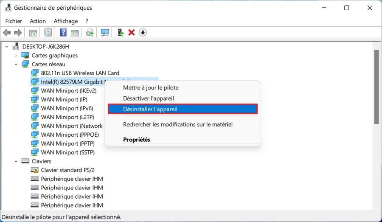
Task: Select Désinstaller l'appareil in context menu
Action: pos(183,109)
